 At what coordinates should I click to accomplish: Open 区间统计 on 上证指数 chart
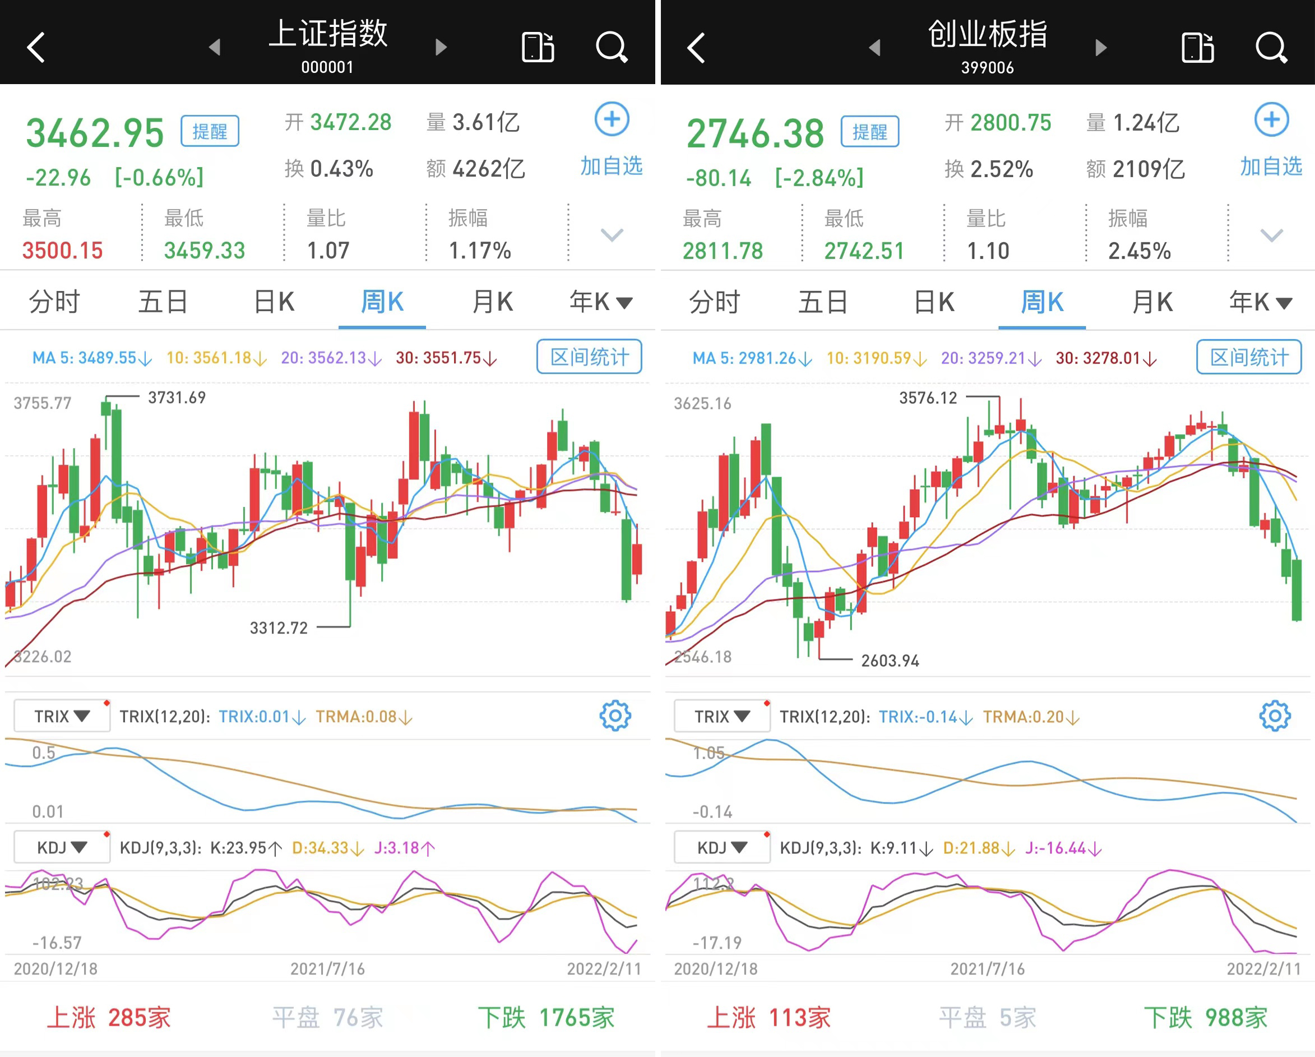[x=589, y=357]
